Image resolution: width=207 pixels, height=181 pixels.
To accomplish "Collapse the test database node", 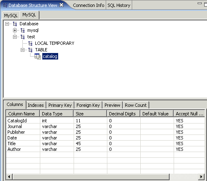I will pos(15,37).
